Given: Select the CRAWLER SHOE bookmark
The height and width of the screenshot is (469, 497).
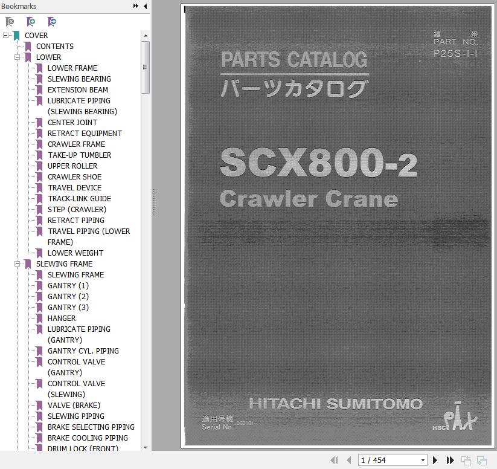Looking at the screenshot, I should coord(75,177).
